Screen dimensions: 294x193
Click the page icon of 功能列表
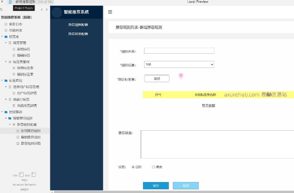(6, 30)
